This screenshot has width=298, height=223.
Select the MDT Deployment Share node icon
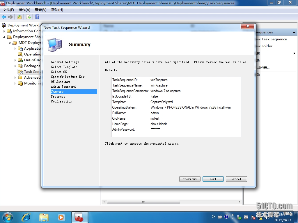15,43
